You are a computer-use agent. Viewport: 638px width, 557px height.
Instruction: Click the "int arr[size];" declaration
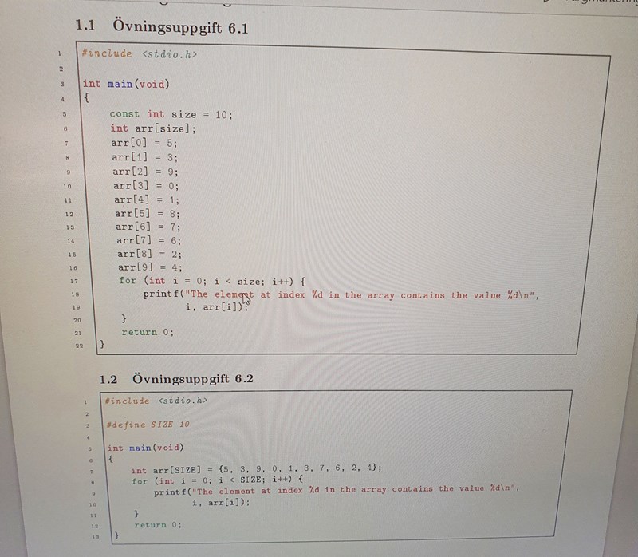click(x=153, y=128)
